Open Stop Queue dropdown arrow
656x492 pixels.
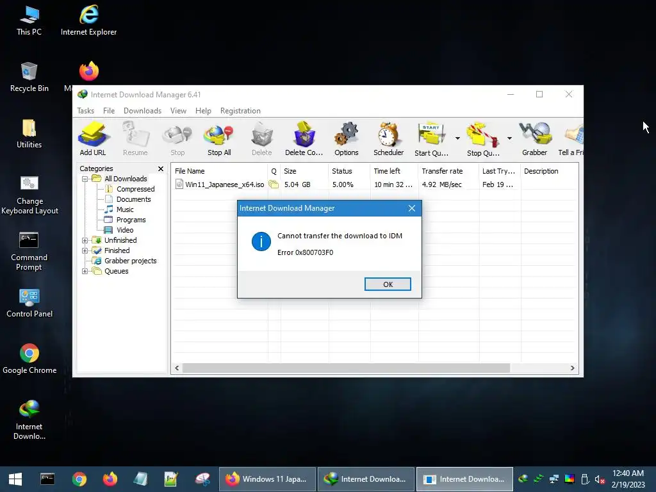(x=509, y=138)
